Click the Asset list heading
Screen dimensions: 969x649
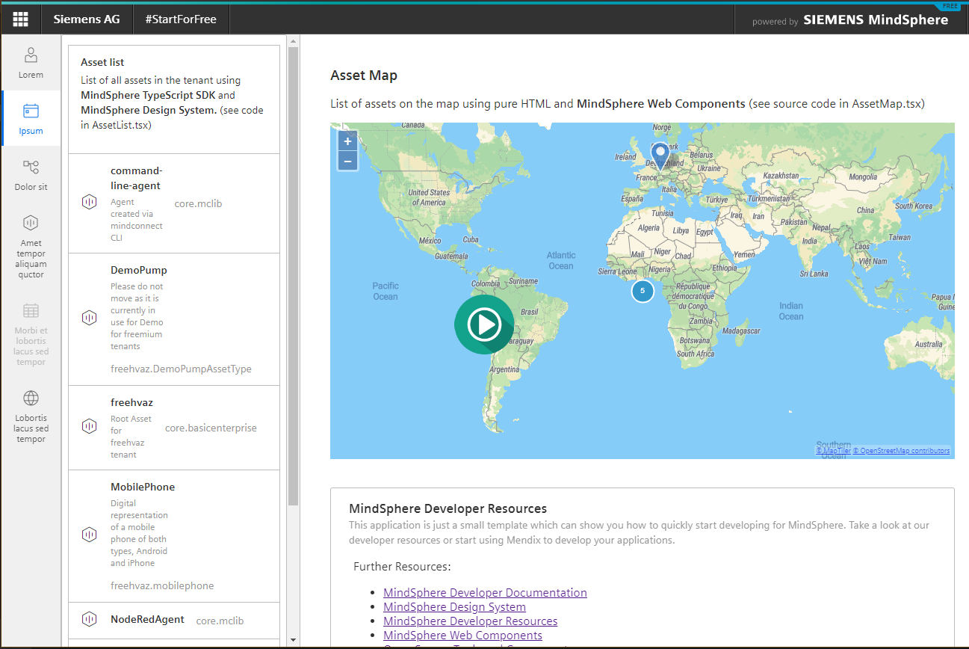(102, 62)
